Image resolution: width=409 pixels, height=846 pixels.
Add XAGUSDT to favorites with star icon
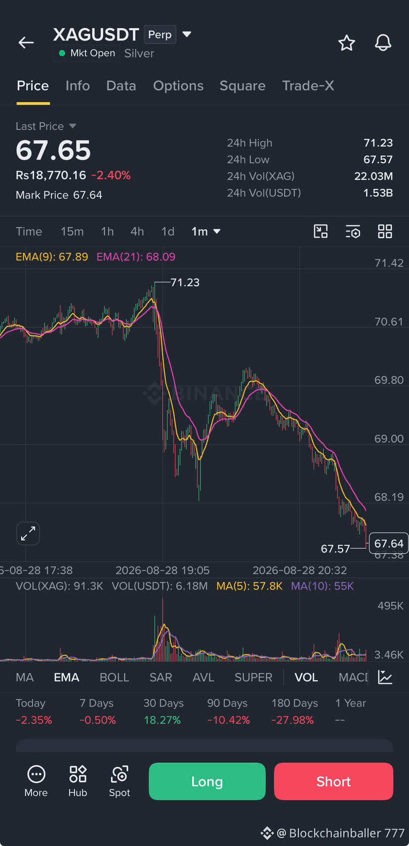click(x=347, y=43)
